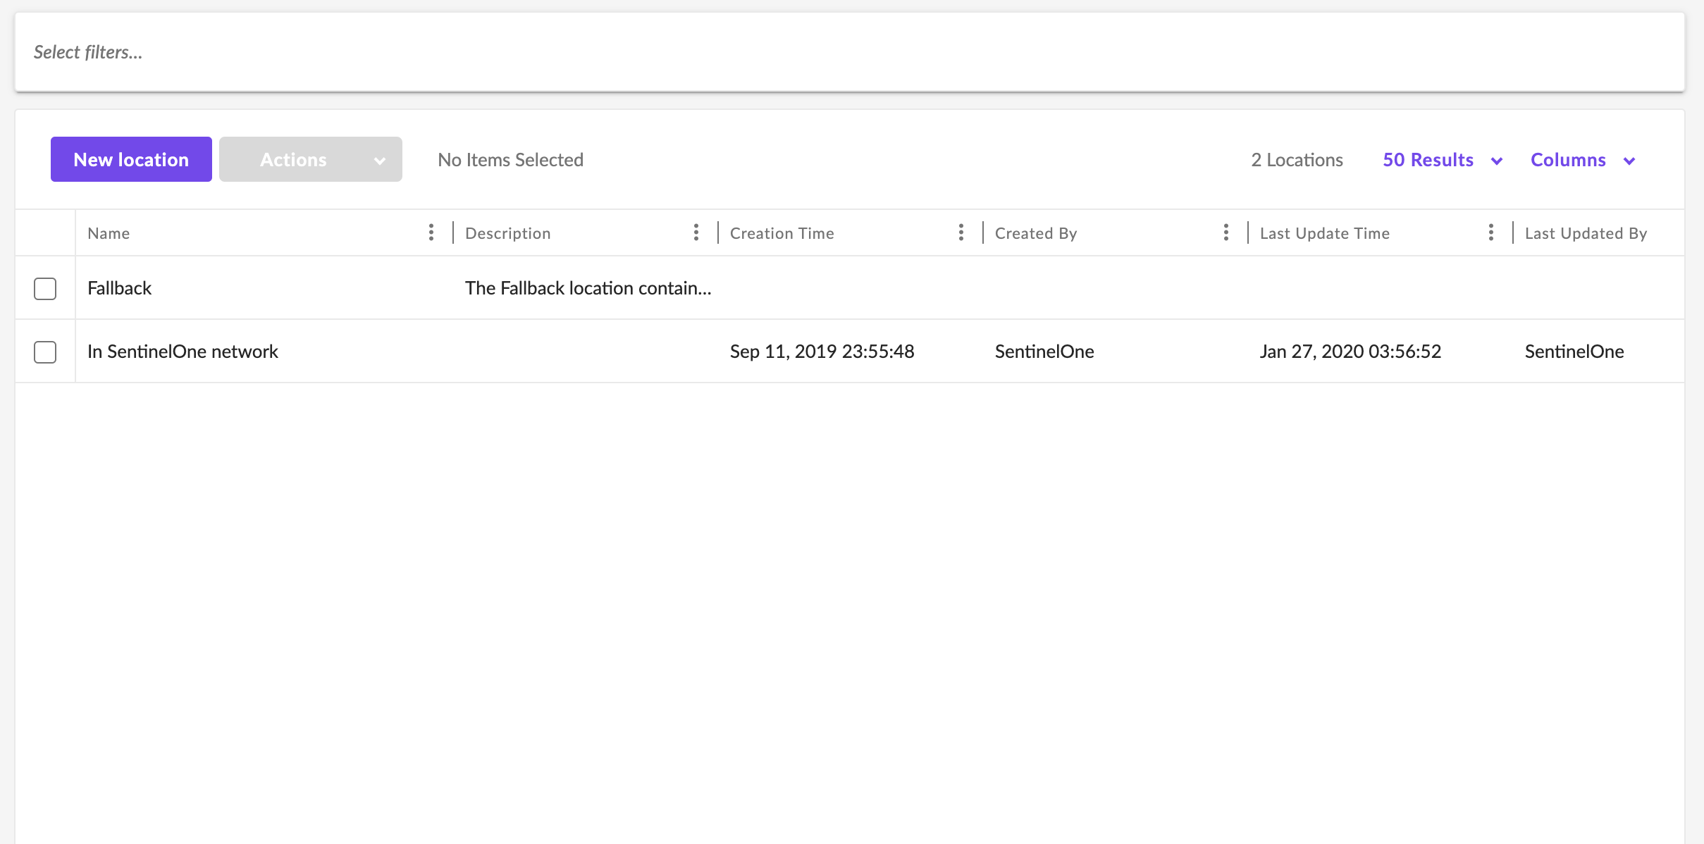
Task: Click the Created By column header
Action: (1035, 233)
